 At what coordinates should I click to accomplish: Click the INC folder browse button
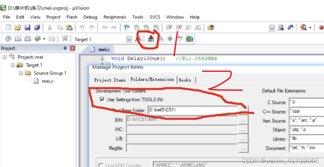pos(243,129)
